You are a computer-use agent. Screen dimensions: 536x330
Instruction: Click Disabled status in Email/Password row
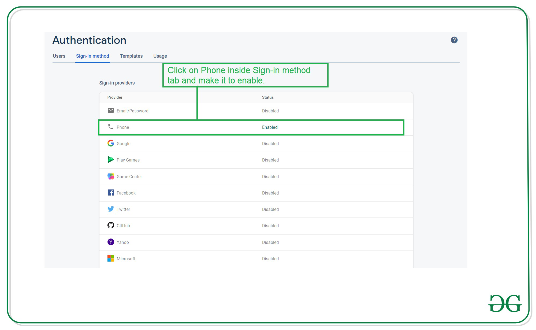pyautogui.click(x=270, y=111)
